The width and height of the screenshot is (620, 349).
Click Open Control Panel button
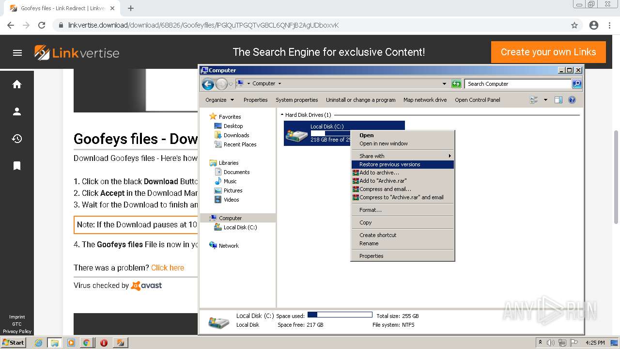pyautogui.click(x=477, y=100)
